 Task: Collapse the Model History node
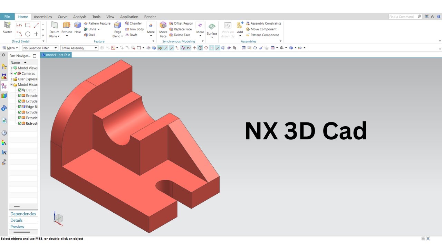coord(11,84)
